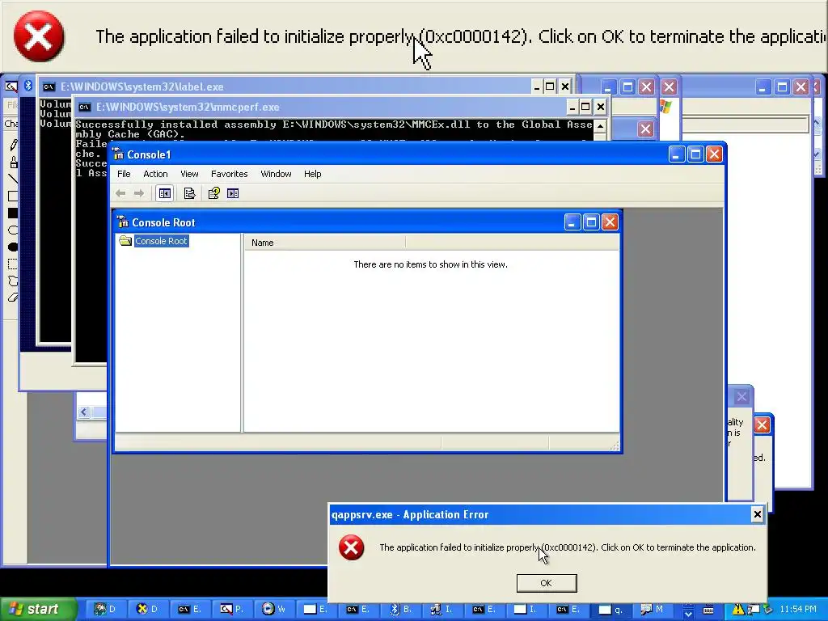This screenshot has width=828, height=621.
Task: Close the Console Root child window
Action: pyautogui.click(x=610, y=222)
